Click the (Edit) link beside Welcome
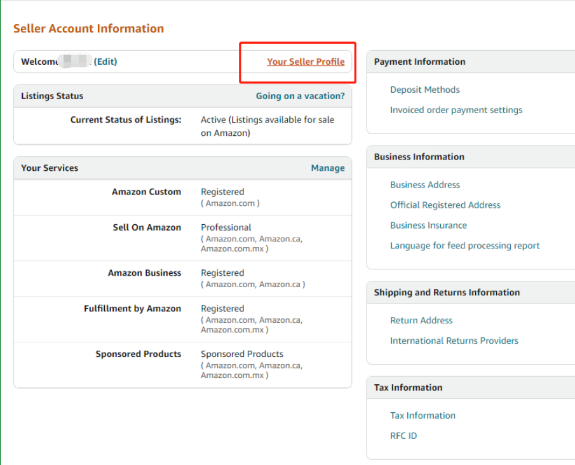The image size is (575, 465). click(x=105, y=62)
